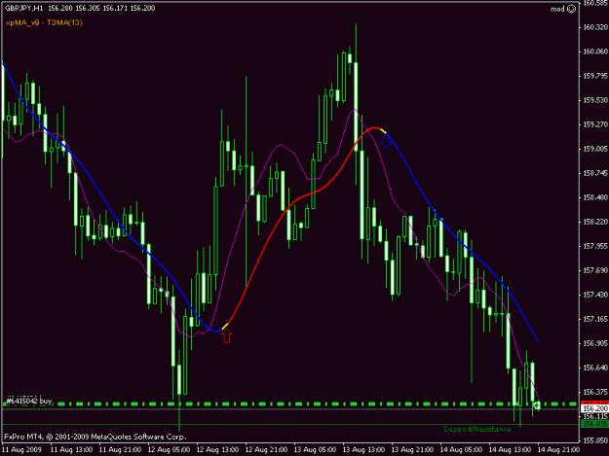Click the 159.795 price scale value
The image size is (609, 456).
click(595, 76)
